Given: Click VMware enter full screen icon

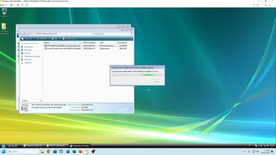Looking at the screenshot, I should point(22,5).
